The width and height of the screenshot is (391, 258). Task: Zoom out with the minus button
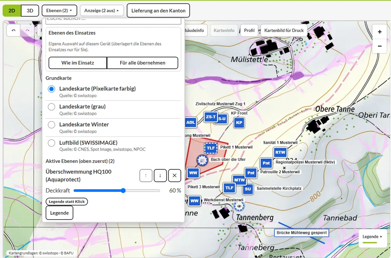click(379, 46)
